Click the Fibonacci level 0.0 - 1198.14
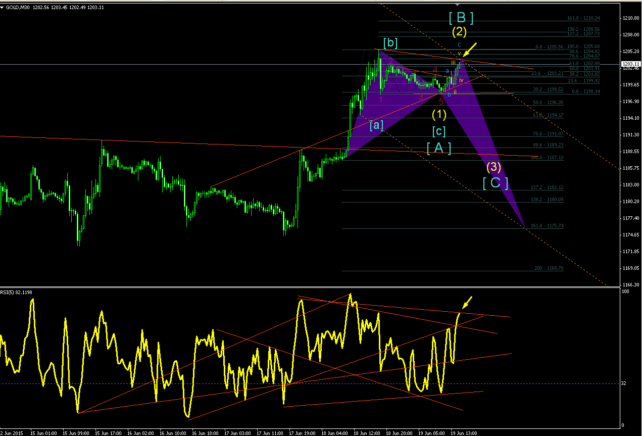Viewport: 642px width, 436px height. [585, 91]
